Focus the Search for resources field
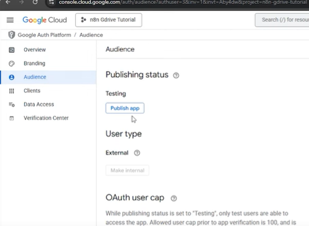The height and width of the screenshot is (226, 309). [x=282, y=20]
